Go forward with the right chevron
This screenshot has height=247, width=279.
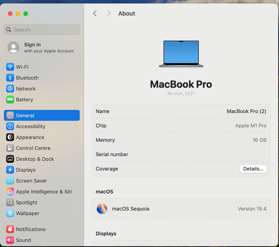point(109,13)
